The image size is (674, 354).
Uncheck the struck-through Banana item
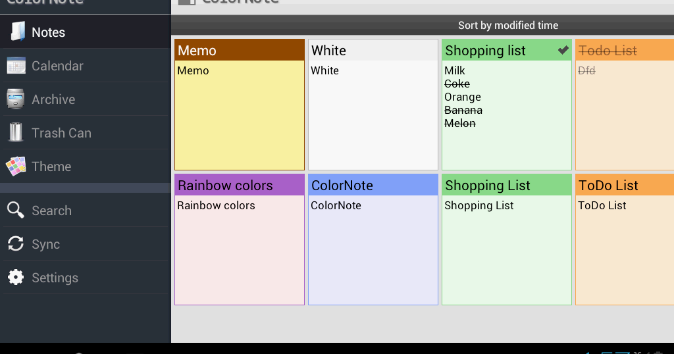pyautogui.click(x=463, y=110)
